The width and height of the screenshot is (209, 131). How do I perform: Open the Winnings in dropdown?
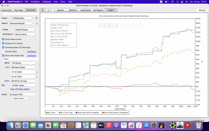coord(36,34)
